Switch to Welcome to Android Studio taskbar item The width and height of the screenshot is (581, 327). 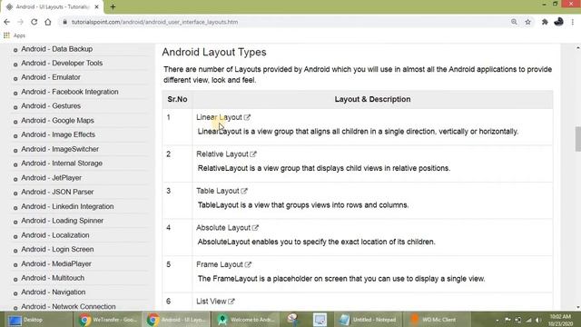246,320
